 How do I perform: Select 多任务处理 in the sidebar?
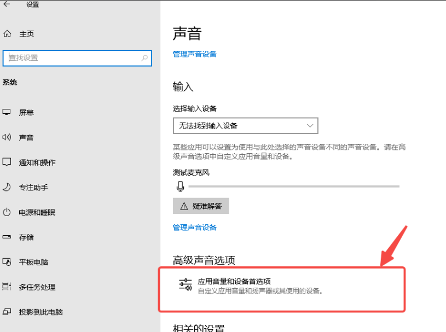[x=37, y=287]
